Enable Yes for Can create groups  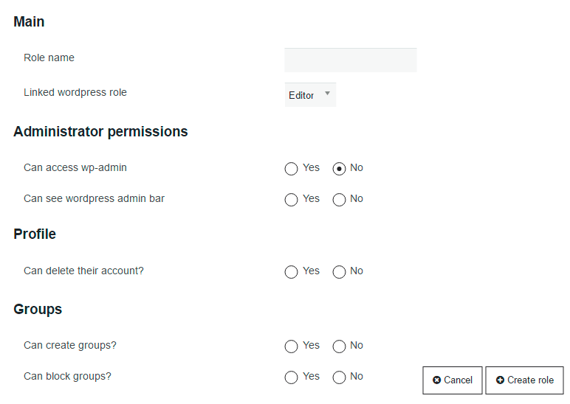click(291, 346)
